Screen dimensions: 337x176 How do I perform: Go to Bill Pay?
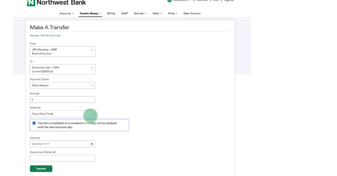(x=111, y=13)
